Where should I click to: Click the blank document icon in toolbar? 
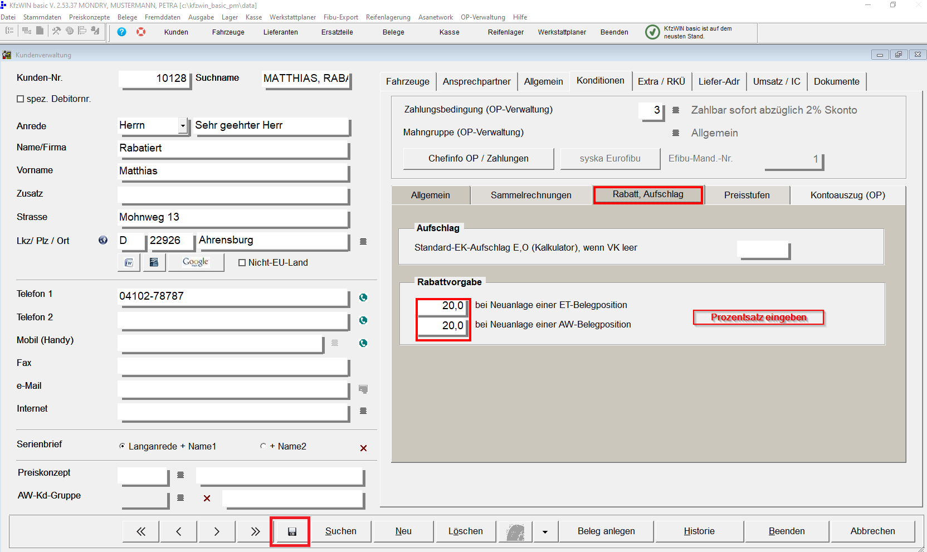point(40,31)
